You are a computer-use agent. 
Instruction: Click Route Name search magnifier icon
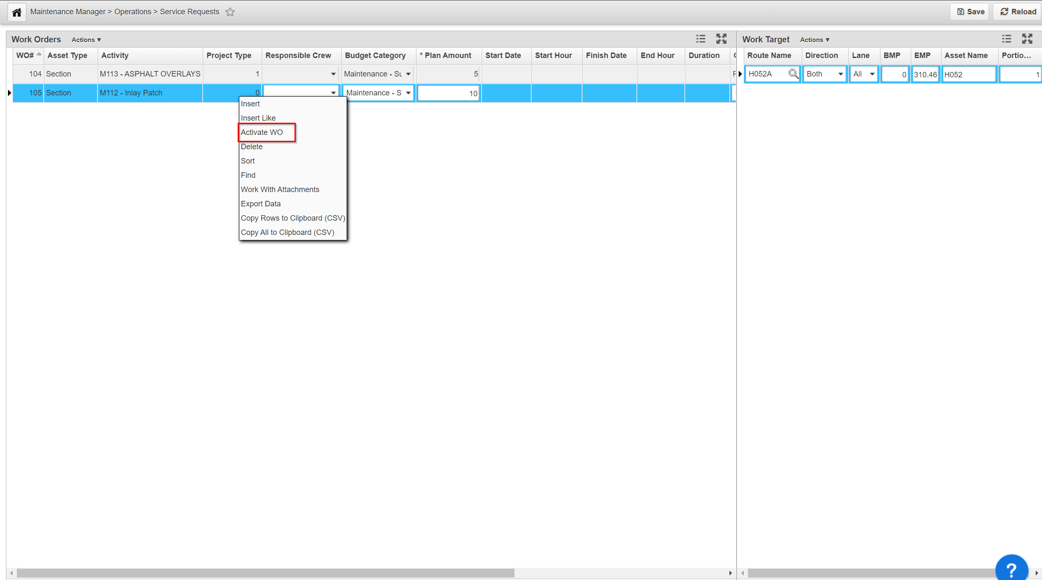pyautogui.click(x=793, y=74)
